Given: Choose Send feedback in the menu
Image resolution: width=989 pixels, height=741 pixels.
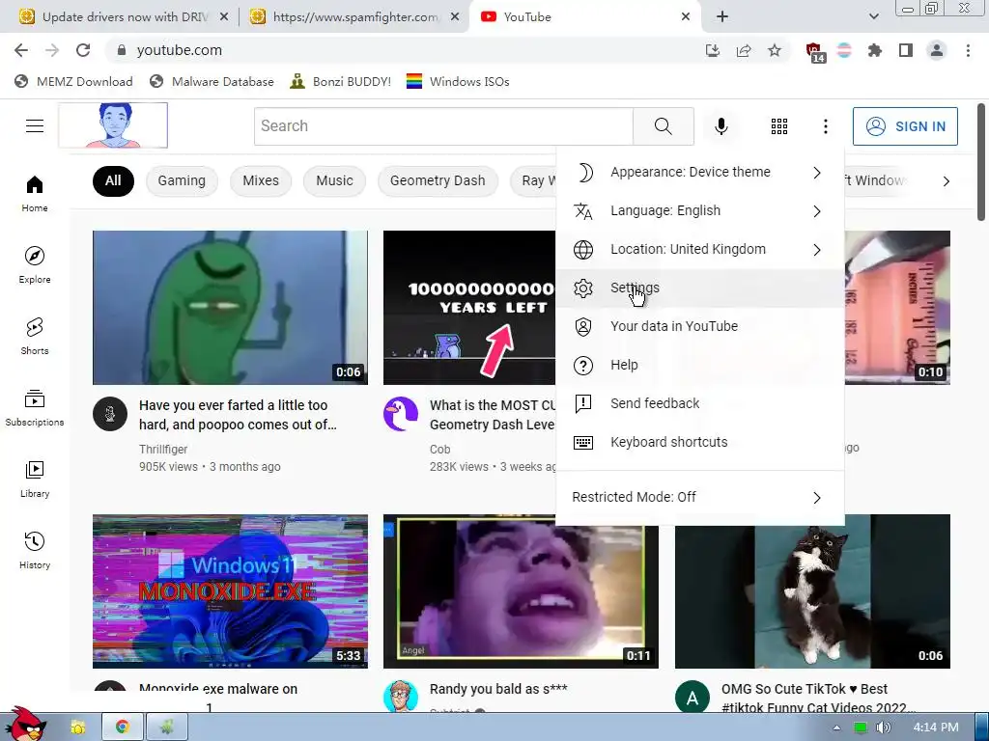Looking at the screenshot, I should 699,403.
